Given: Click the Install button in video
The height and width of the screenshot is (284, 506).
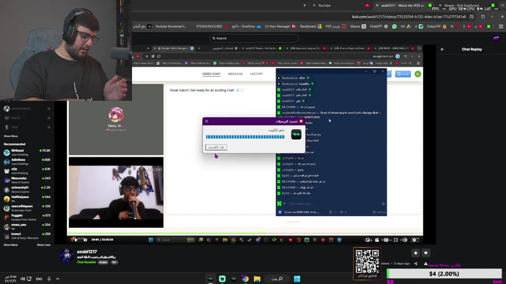Looking at the screenshot, I should click(x=403, y=74).
